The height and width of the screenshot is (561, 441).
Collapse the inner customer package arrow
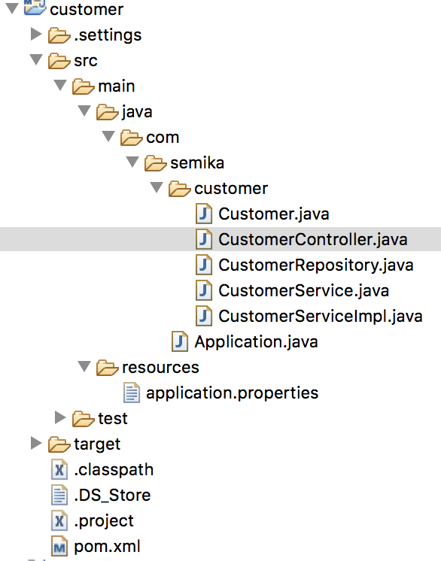coord(157,187)
